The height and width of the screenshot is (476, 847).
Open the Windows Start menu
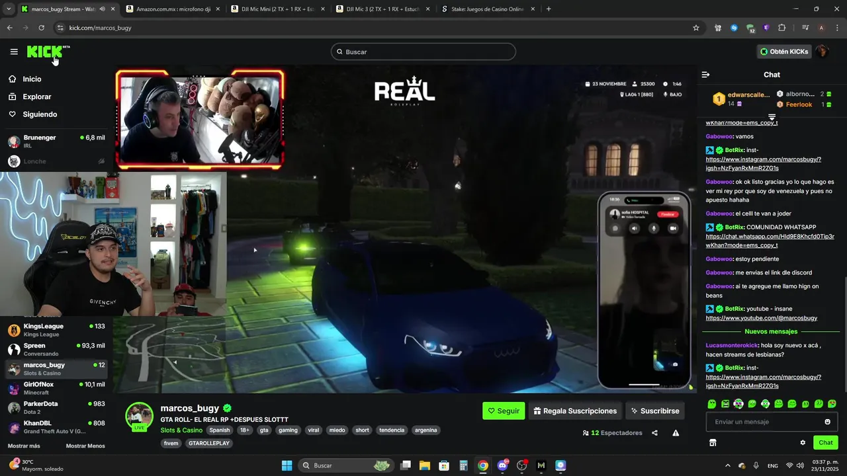click(x=287, y=465)
